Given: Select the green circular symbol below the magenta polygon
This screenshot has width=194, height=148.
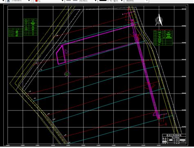Looking at the screenshot, I should [67, 74].
